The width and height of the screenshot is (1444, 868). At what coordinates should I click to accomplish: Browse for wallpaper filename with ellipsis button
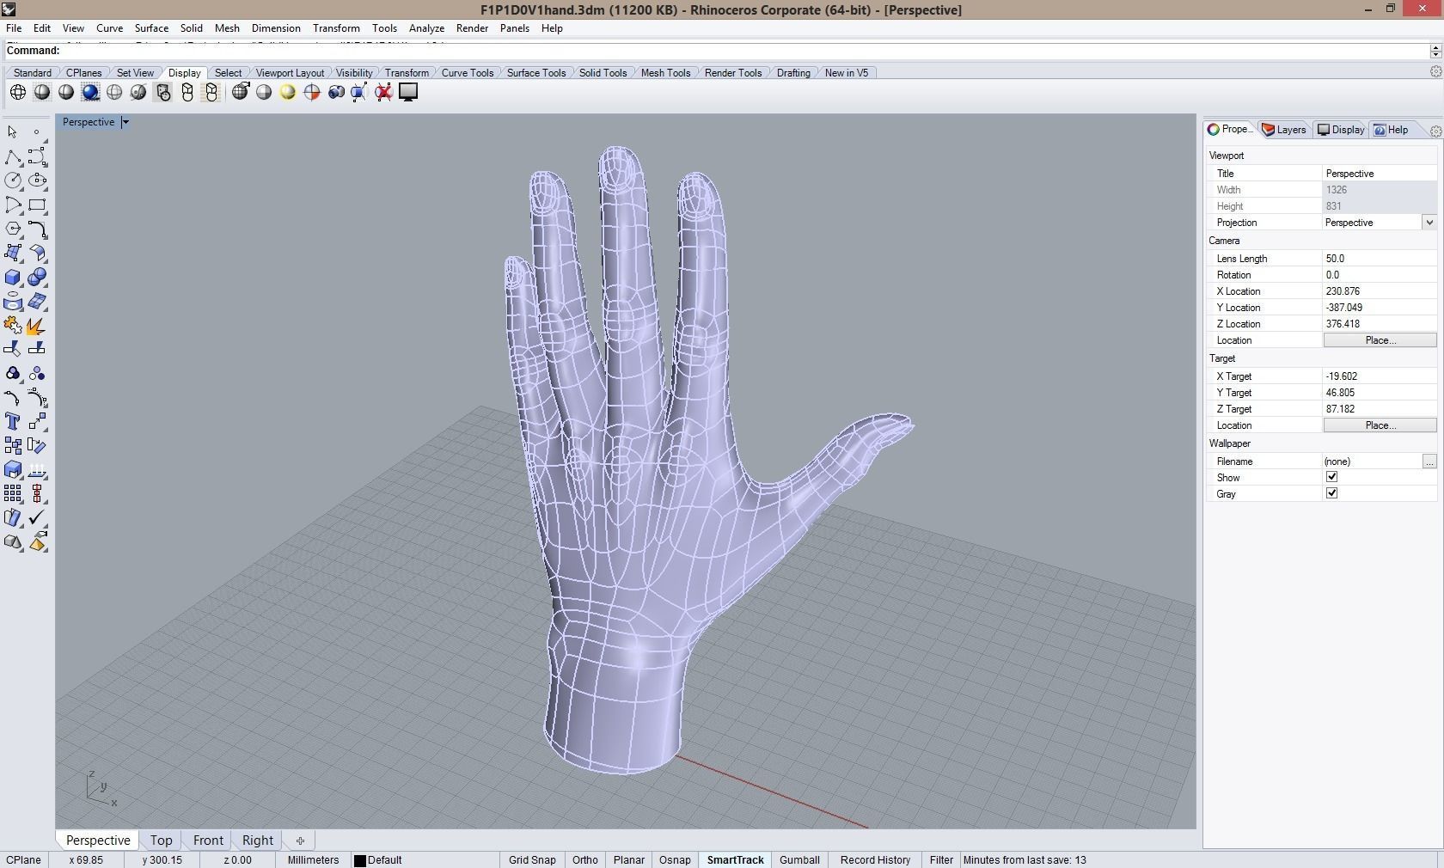point(1429,462)
